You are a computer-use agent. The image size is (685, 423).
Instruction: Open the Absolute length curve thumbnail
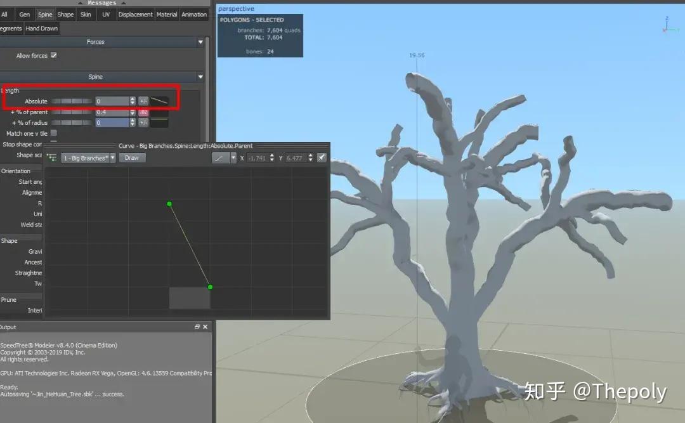159,101
